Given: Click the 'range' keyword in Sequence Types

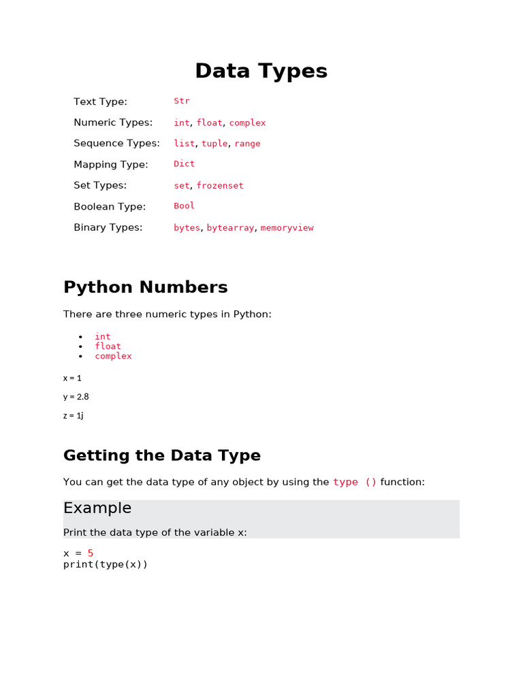Looking at the screenshot, I should tap(247, 144).
